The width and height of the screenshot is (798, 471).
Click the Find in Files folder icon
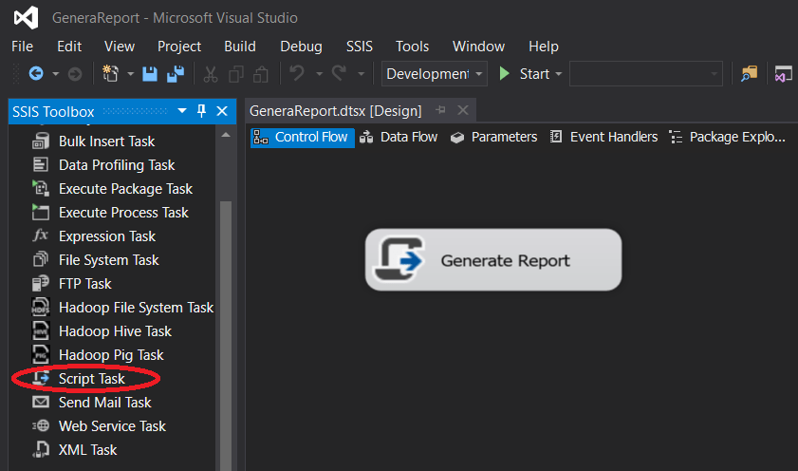(750, 74)
